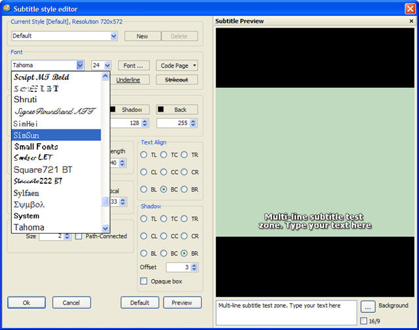
Task: Open the Back color picker
Action: point(177,110)
